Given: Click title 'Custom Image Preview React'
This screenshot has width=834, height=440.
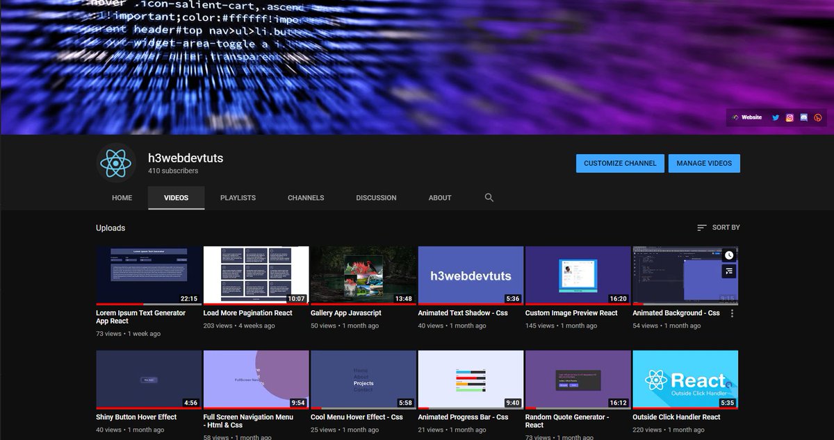Looking at the screenshot, I should click(571, 313).
